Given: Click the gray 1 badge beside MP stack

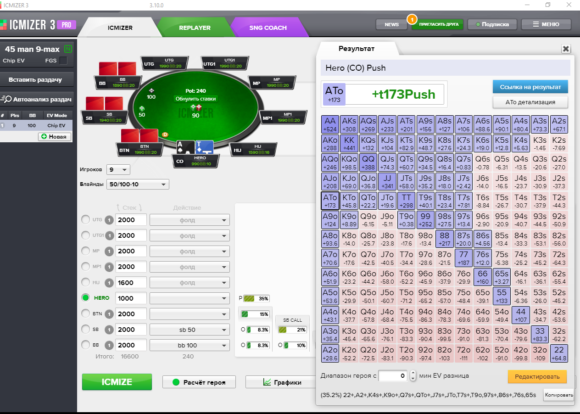Looking at the screenshot, I should point(109,251).
